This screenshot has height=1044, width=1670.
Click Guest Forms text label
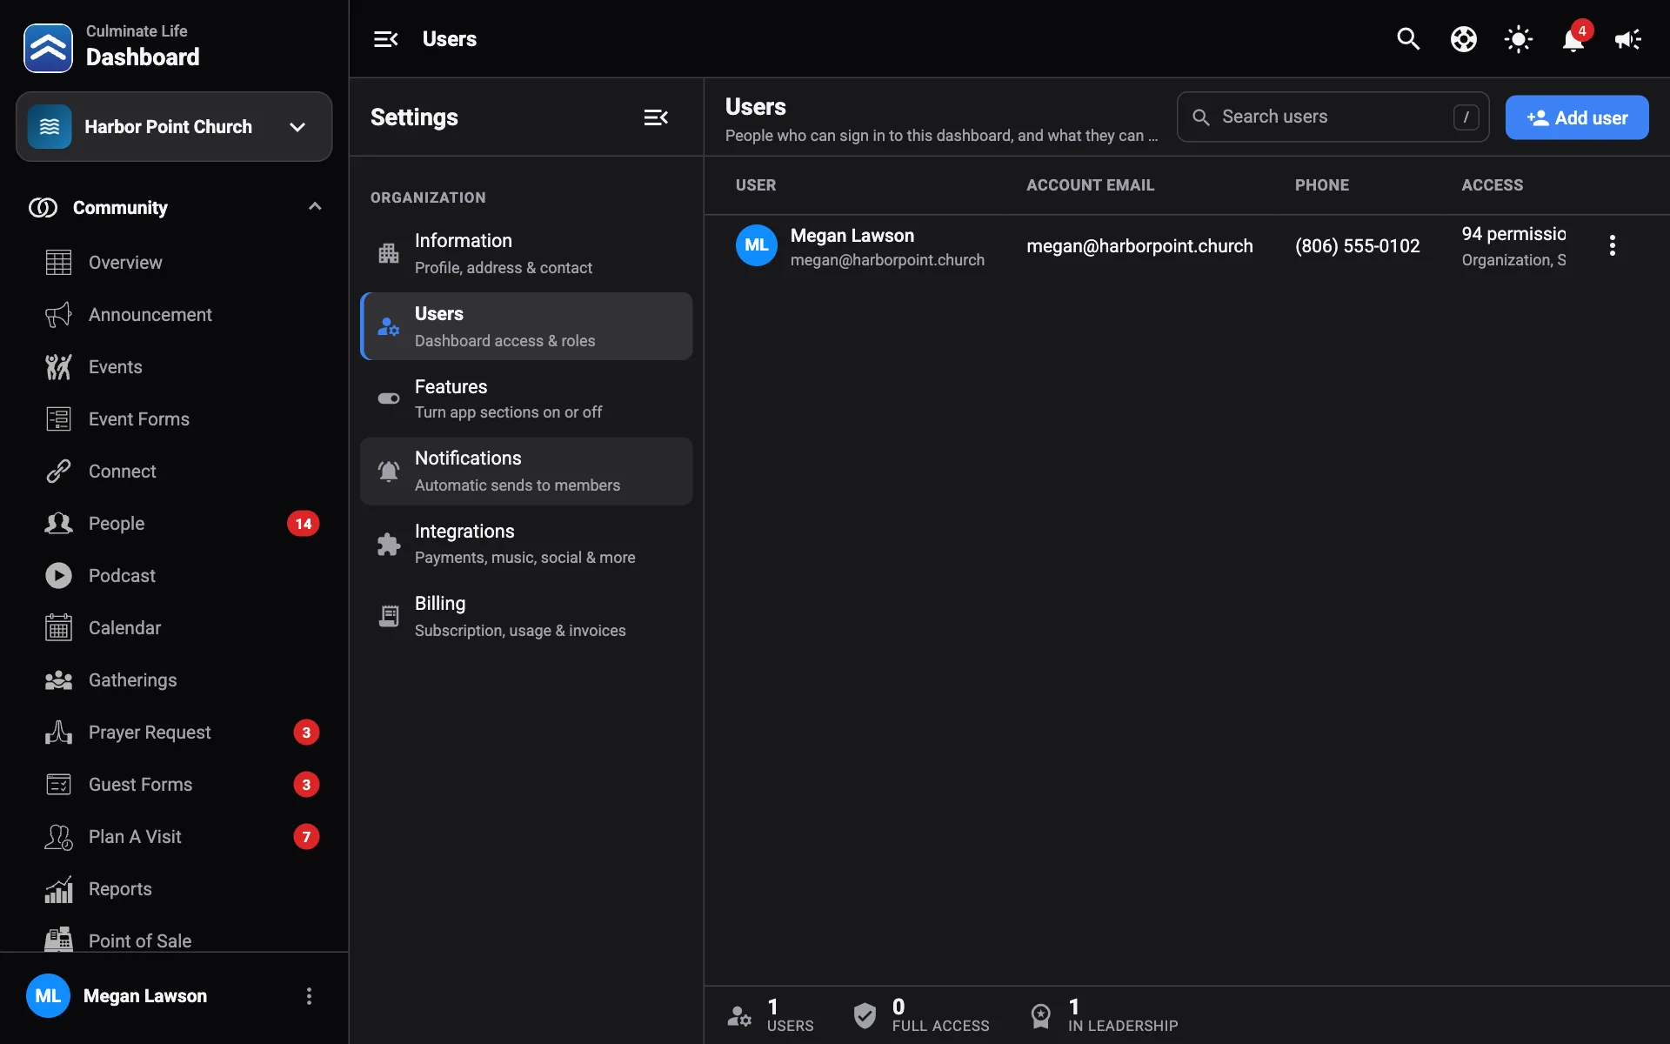pos(140,785)
